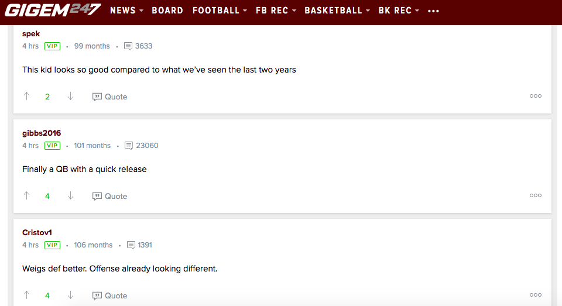Go to the BOARD page
The width and height of the screenshot is (562, 306).
(167, 11)
